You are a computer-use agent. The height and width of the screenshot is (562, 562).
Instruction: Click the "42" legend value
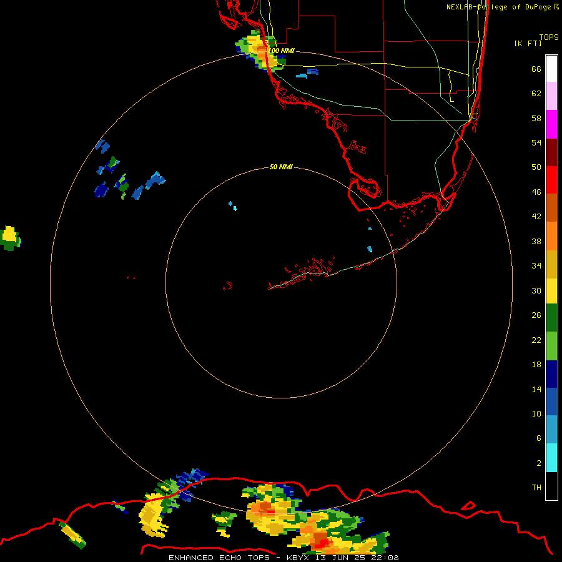click(536, 216)
